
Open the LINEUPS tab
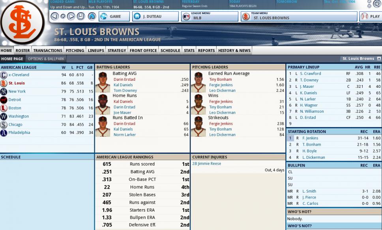pyautogui.click(x=96, y=50)
